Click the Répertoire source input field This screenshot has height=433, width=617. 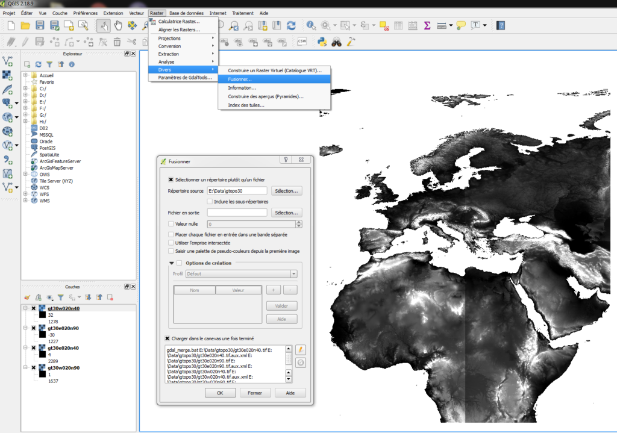[237, 191]
